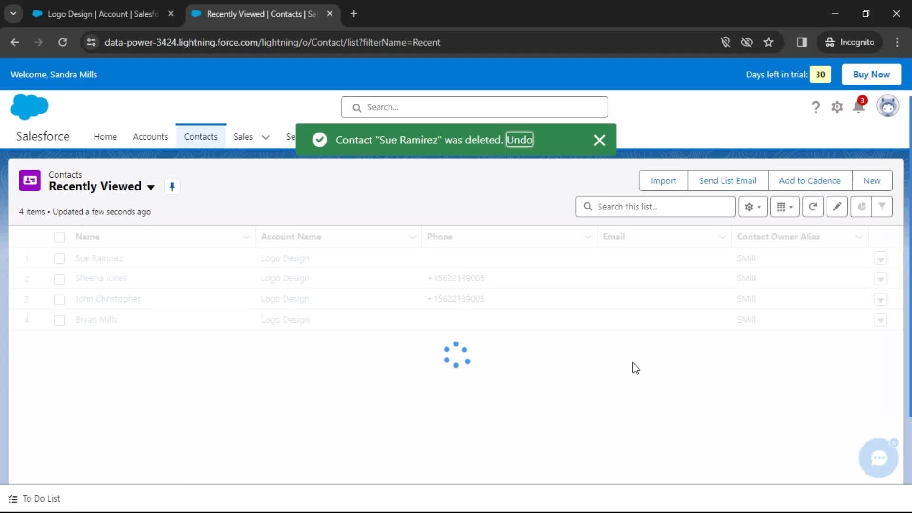912x513 pixels.
Task: Open the display-as table dropdown
Action: pos(785,207)
